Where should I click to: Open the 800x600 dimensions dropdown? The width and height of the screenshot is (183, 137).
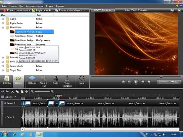click(x=103, y=10)
